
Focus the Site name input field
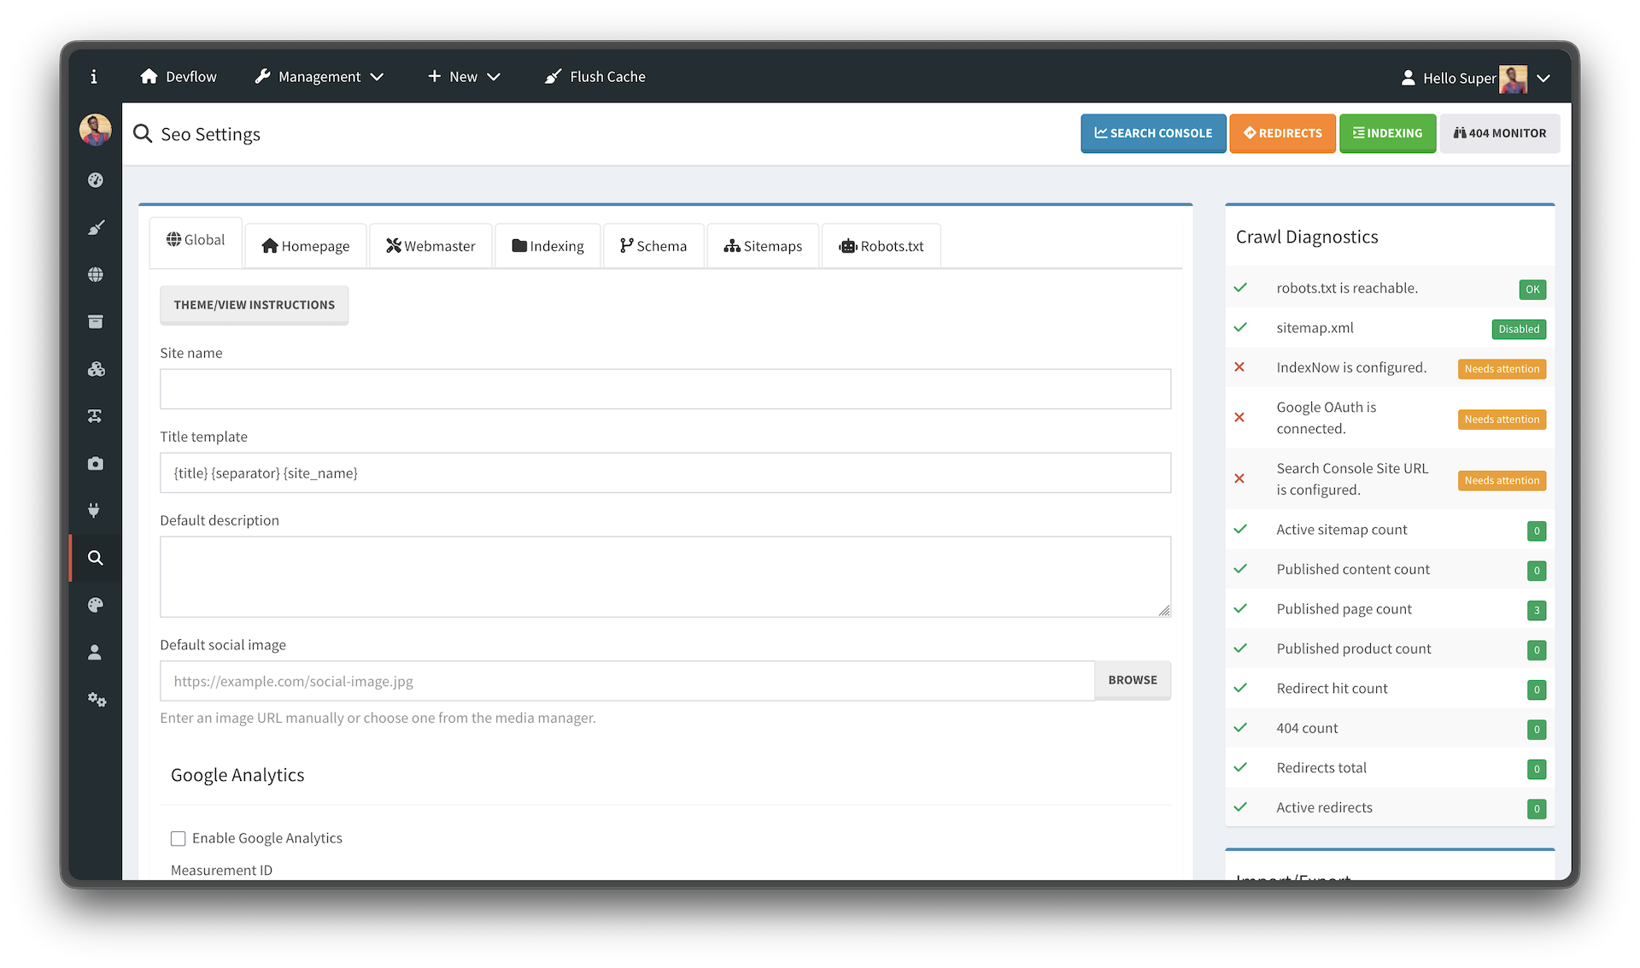coord(665,389)
